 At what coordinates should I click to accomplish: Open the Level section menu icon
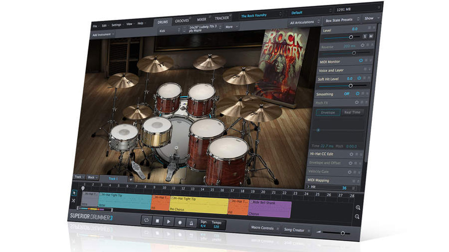coord(370,28)
